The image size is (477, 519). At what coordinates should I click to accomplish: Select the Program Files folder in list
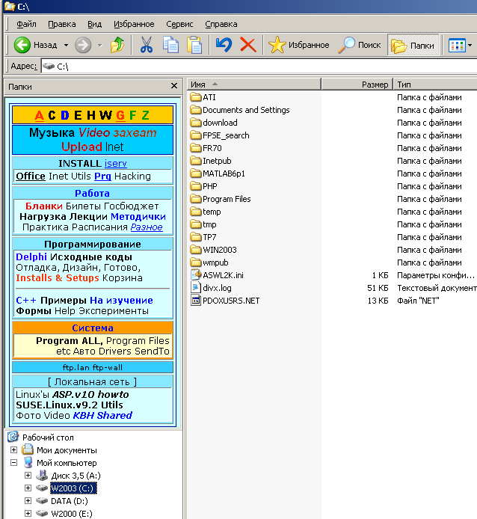click(226, 199)
